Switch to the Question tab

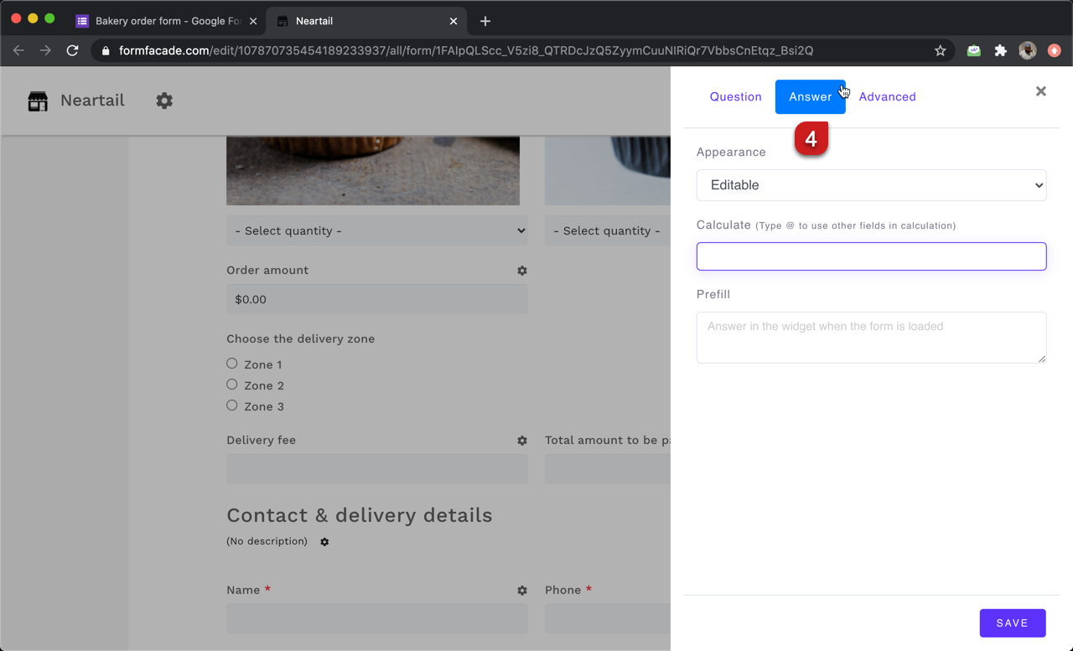click(735, 96)
